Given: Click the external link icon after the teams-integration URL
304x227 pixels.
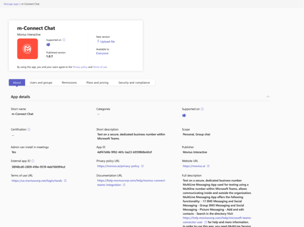Looking at the screenshot, I should (124, 185).
